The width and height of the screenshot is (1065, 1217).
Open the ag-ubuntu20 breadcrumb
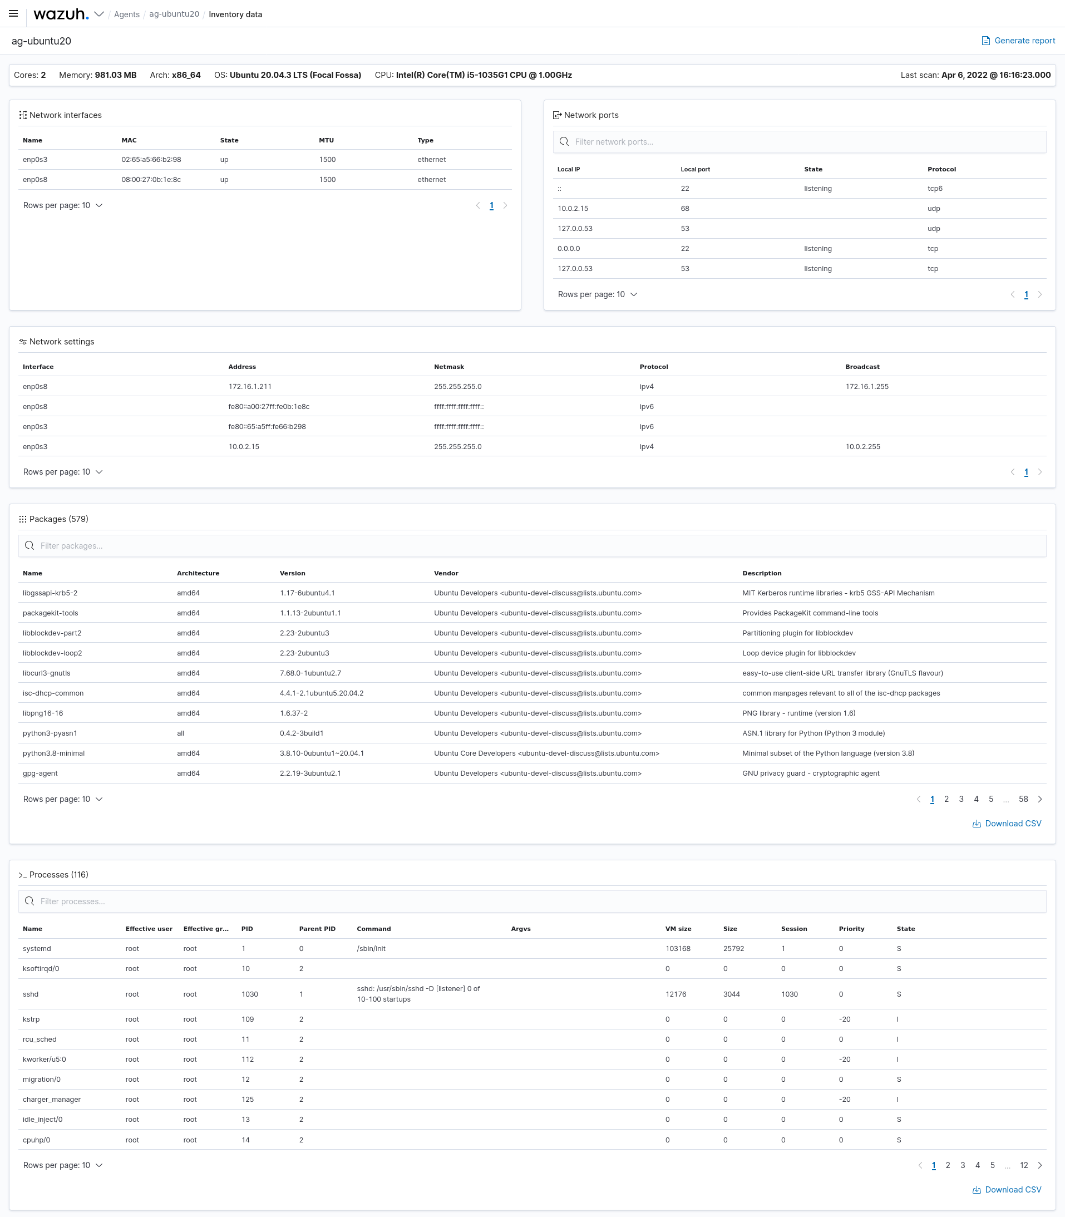pos(174,14)
